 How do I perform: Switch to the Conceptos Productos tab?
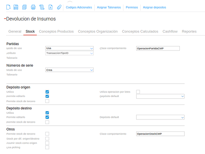[x=56, y=31]
